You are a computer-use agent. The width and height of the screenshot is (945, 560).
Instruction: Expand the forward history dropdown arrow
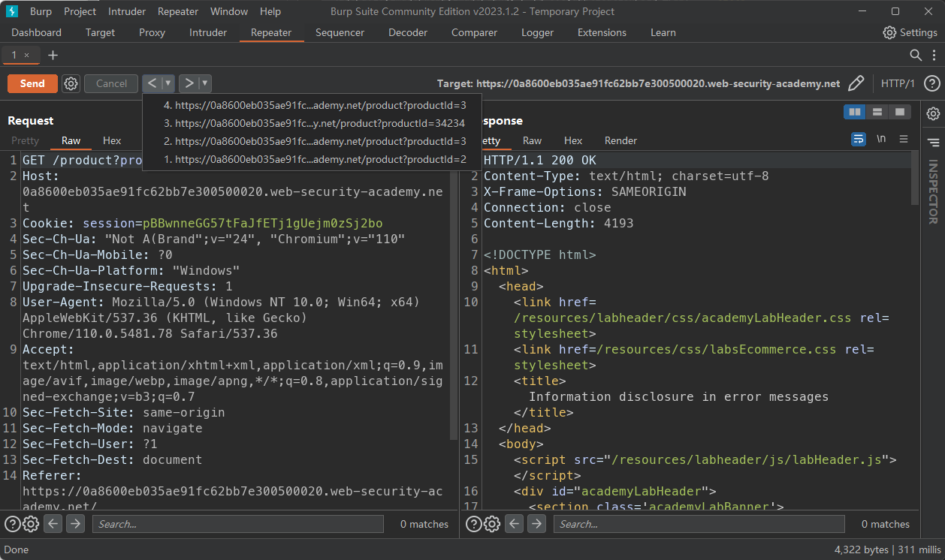(204, 83)
